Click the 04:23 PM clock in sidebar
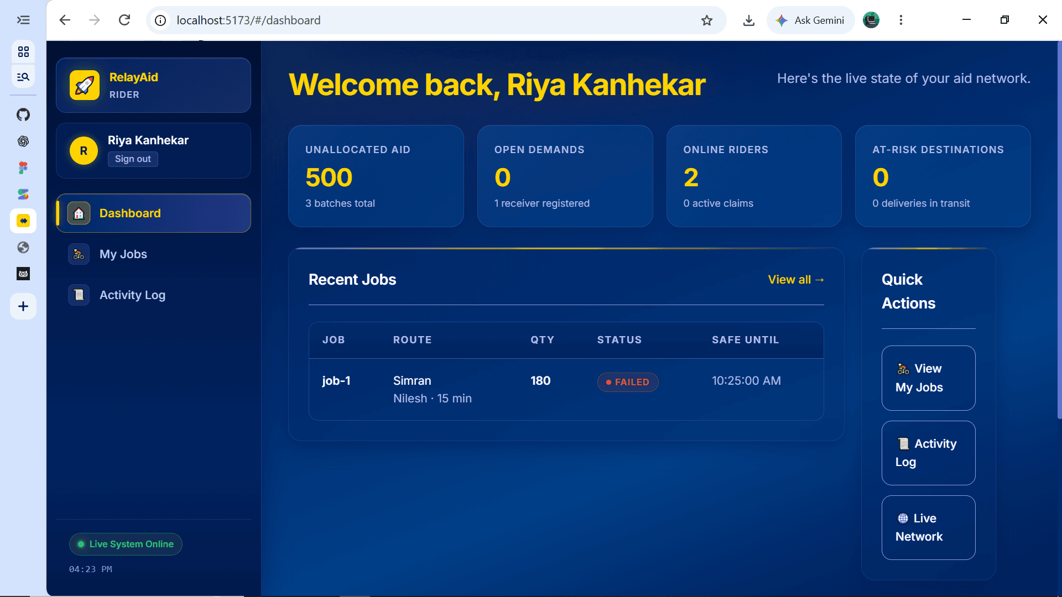The image size is (1062, 597). coord(90,569)
